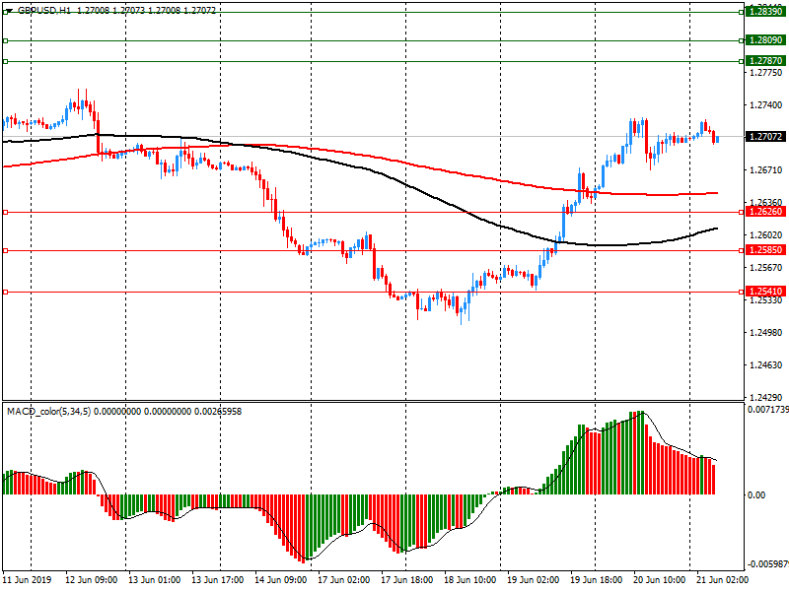
Task: Select the 1.25850 red price label
Action: pyautogui.click(x=765, y=250)
